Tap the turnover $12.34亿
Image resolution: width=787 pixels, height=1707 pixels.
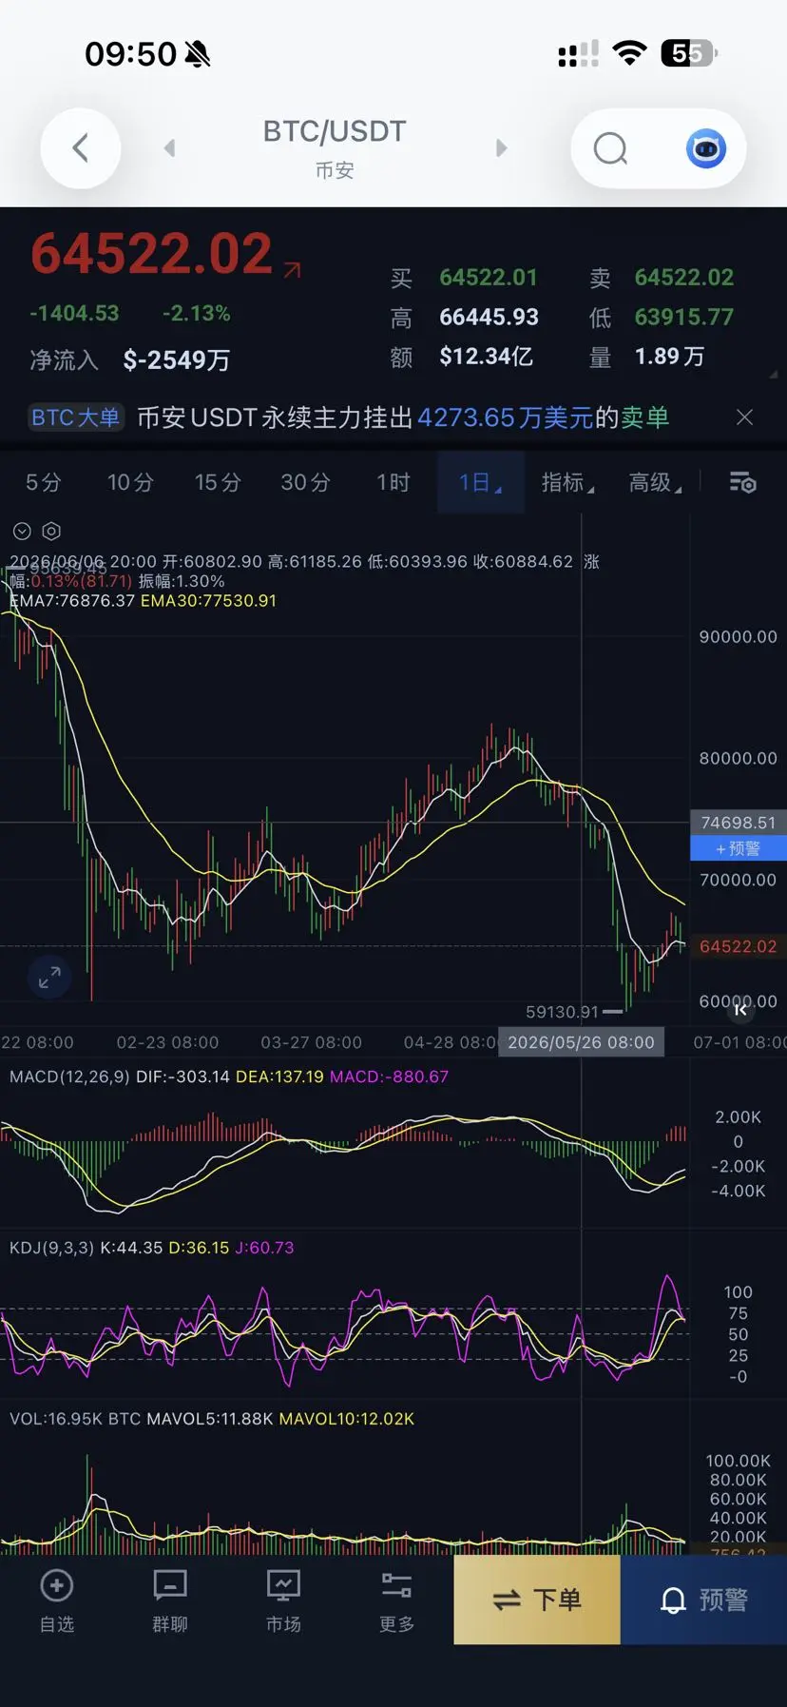click(x=486, y=357)
